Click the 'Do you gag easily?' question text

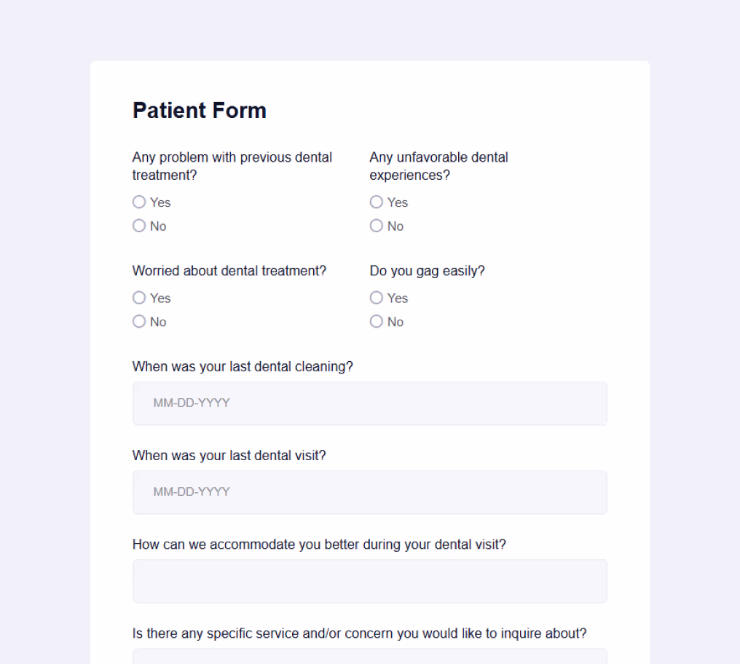(427, 271)
